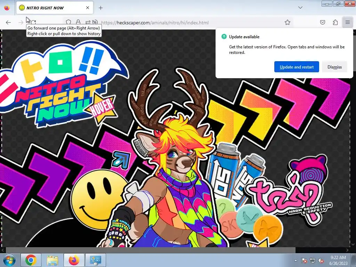The height and width of the screenshot is (267, 356).
Task: Dismiss the Firefox update notification
Action: (x=334, y=67)
